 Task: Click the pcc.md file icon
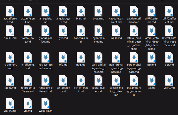tap(152, 57)
